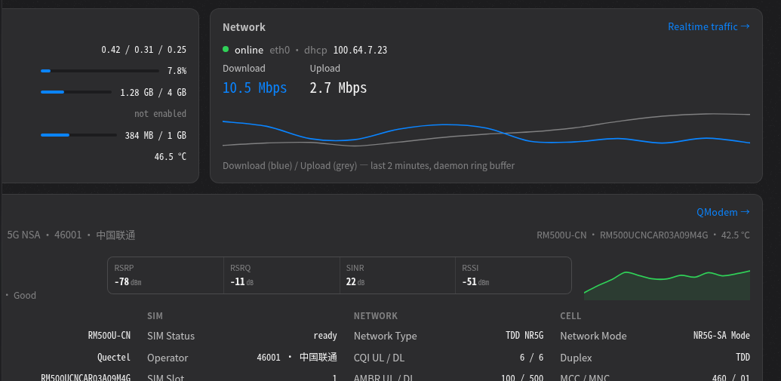781x381 pixels.
Task: Click the dhcp protocol label
Action: 315,51
